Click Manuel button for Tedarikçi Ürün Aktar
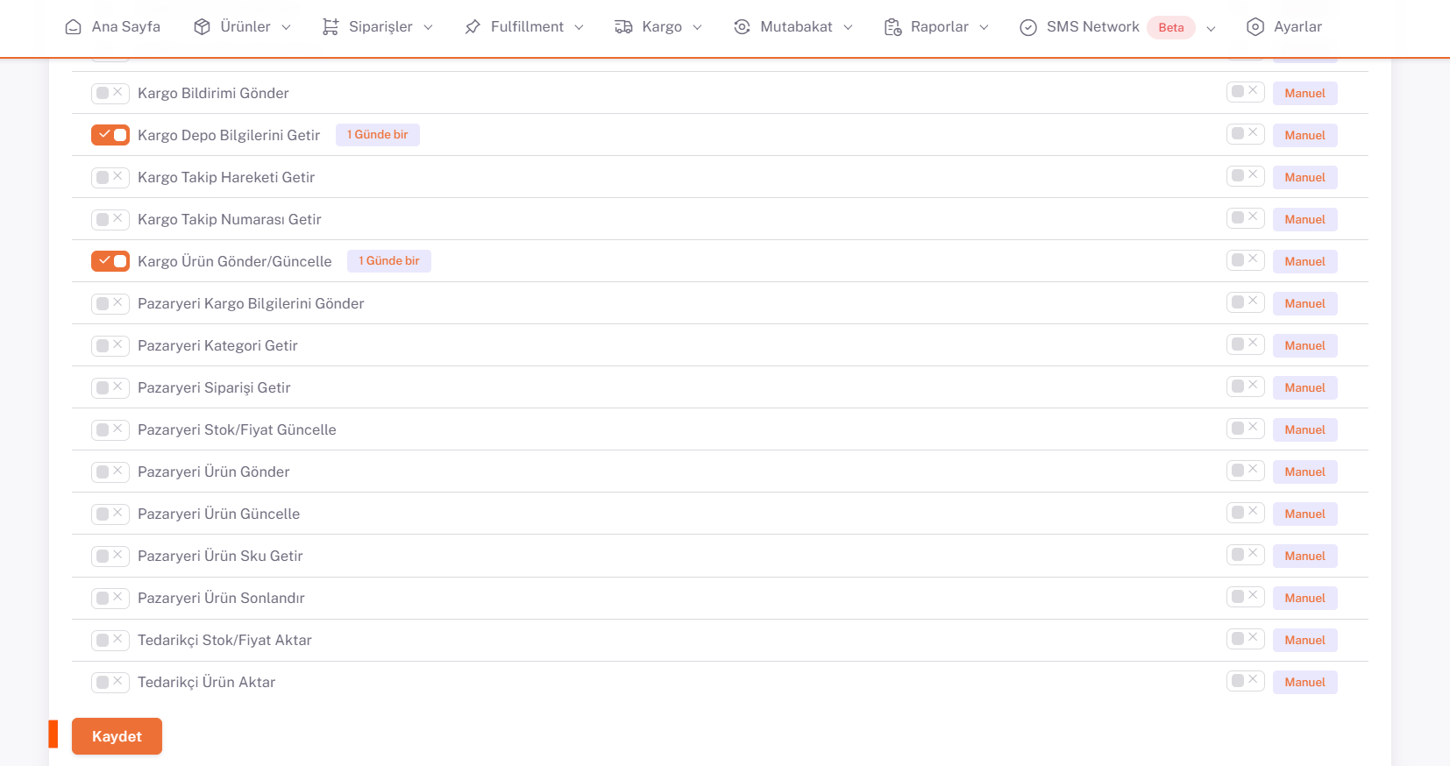The width and height of the screenshot is (1450, 766). [1305, 682]
